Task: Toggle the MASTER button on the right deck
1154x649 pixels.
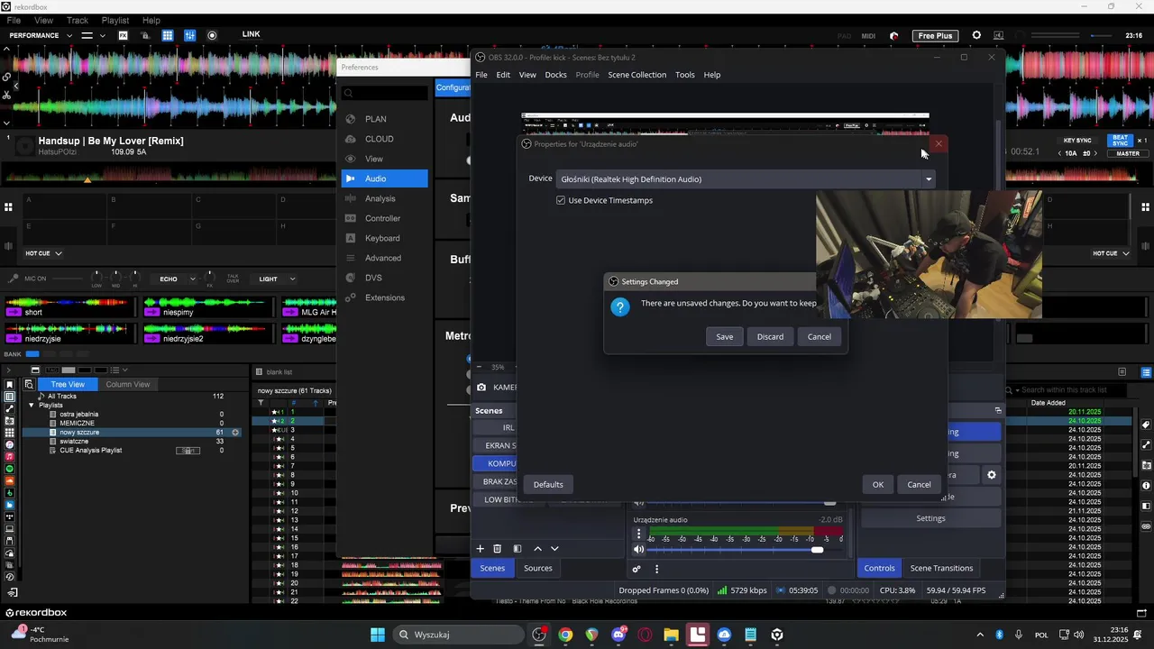Action: click(1128, 153)
